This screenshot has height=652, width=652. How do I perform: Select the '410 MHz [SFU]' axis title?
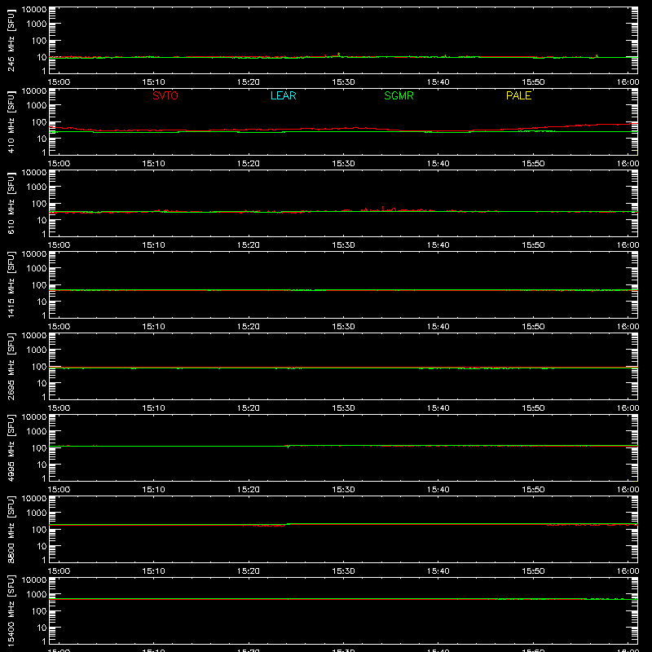[x=11, y=121]
